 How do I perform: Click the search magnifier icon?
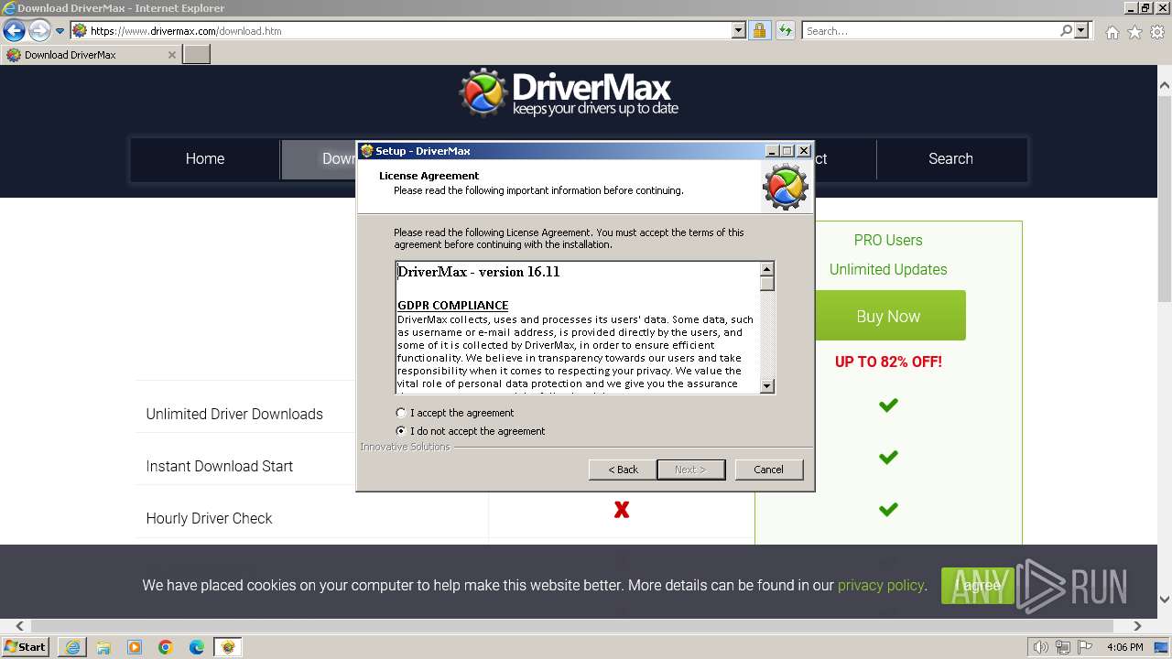point(1066,30)
